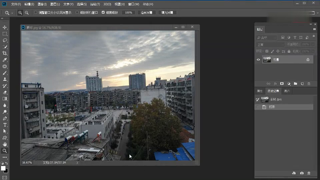The width and height of the screenshot is (320, 180).
Task: Hide the 背景 layer with eye icon
Action: (258, 60)
